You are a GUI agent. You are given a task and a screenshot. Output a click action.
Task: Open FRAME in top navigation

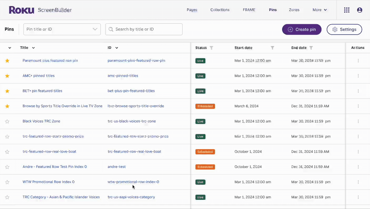(x=249, y=10)
